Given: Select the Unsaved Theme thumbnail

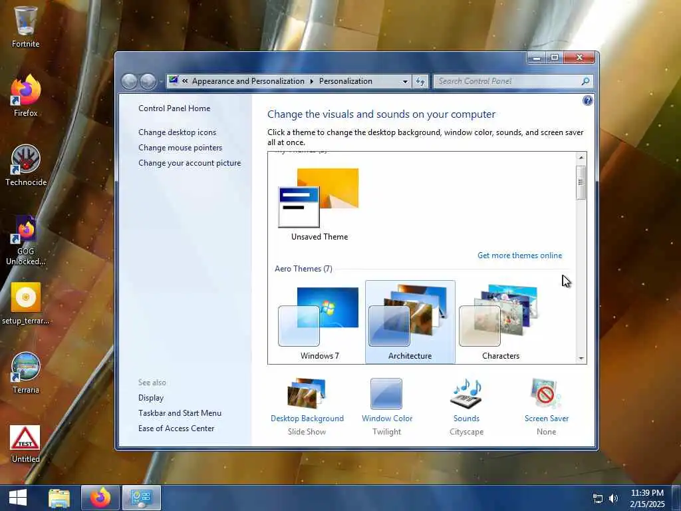Looking at the screenshot, I should [319, 204].
